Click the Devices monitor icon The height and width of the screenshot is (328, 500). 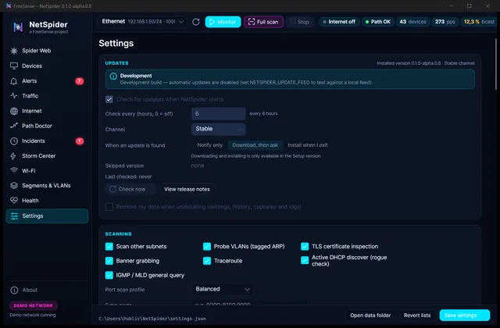(x=14, y=66)
